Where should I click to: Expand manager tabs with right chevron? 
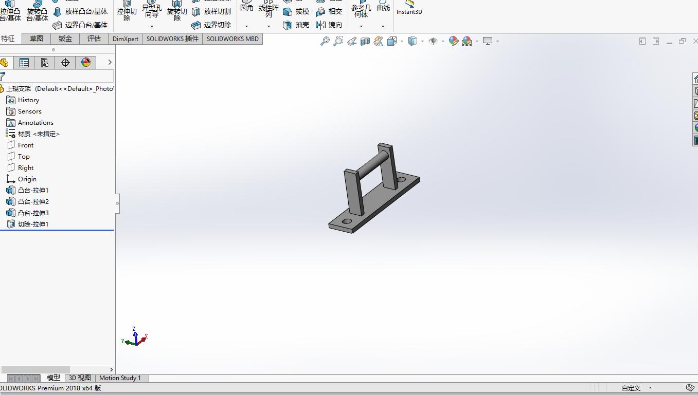(110, 62)
